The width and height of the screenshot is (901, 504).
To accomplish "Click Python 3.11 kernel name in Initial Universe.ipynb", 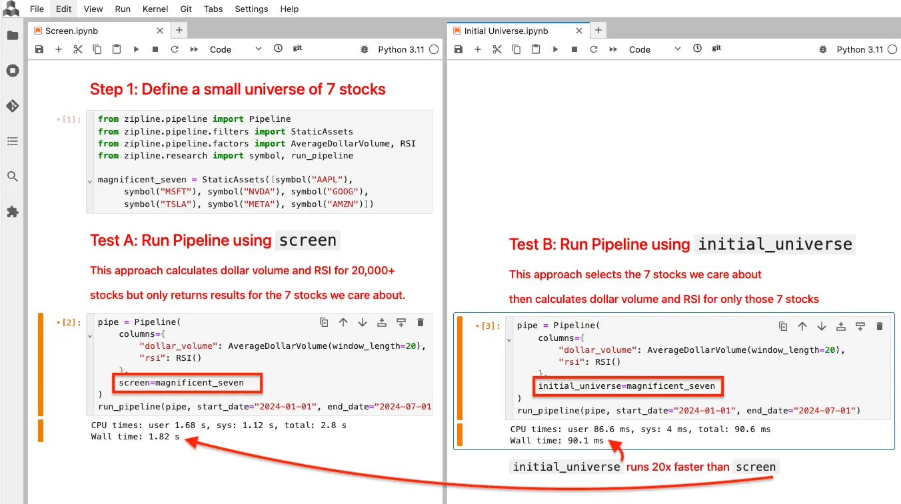I will pos(860,49).
